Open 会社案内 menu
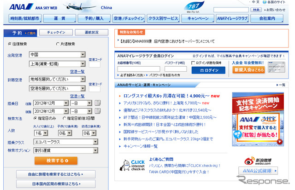Viewport: 295px width, 190px height. tap(267, 18)
